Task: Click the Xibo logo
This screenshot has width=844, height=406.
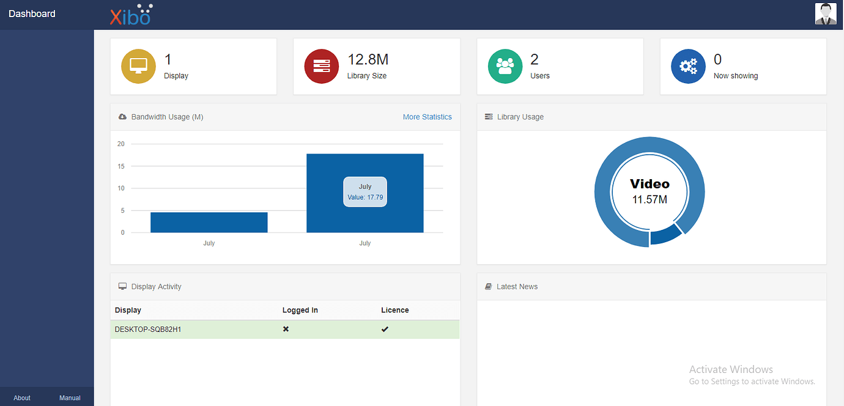Action: (x=131, y=15)
